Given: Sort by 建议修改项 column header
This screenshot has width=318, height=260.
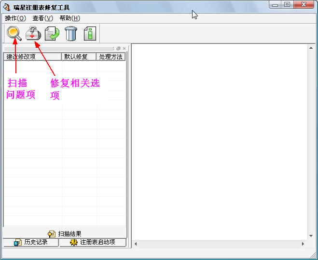Looking at the screenshot, I should [32, 56].
